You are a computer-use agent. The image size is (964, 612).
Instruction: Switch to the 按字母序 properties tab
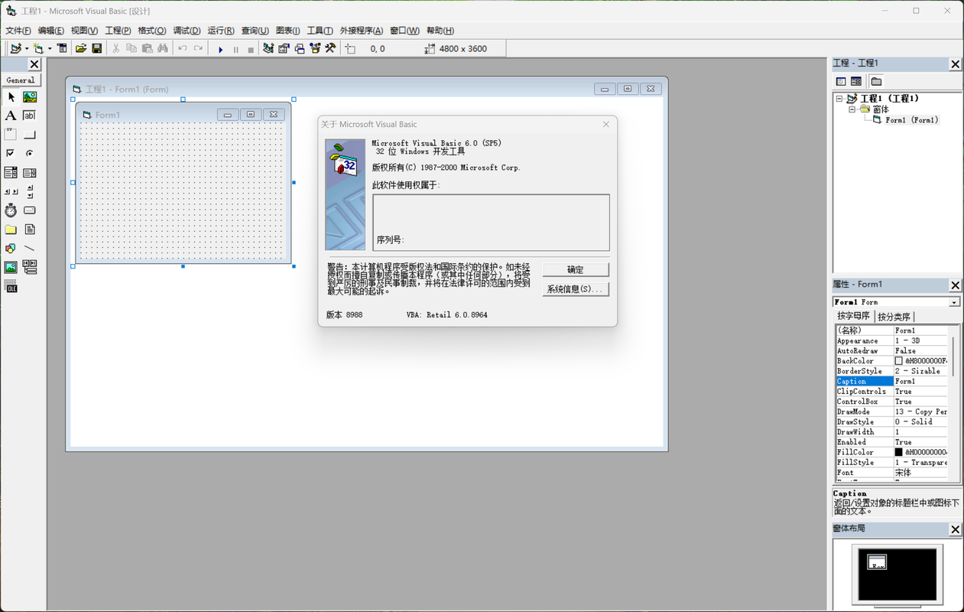click(853, 316)
